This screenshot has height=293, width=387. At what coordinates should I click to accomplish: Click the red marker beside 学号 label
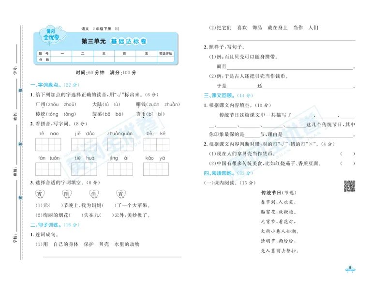[20, 91]
